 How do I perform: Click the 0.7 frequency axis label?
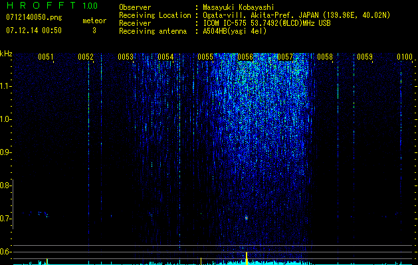(5, 219)
